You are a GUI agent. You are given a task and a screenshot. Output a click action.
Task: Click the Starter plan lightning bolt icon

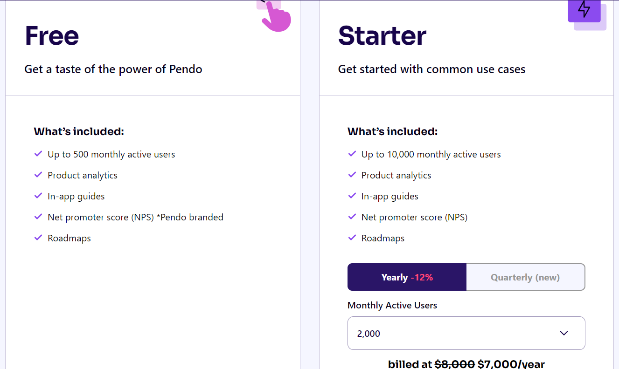click(x=584, y=10)
